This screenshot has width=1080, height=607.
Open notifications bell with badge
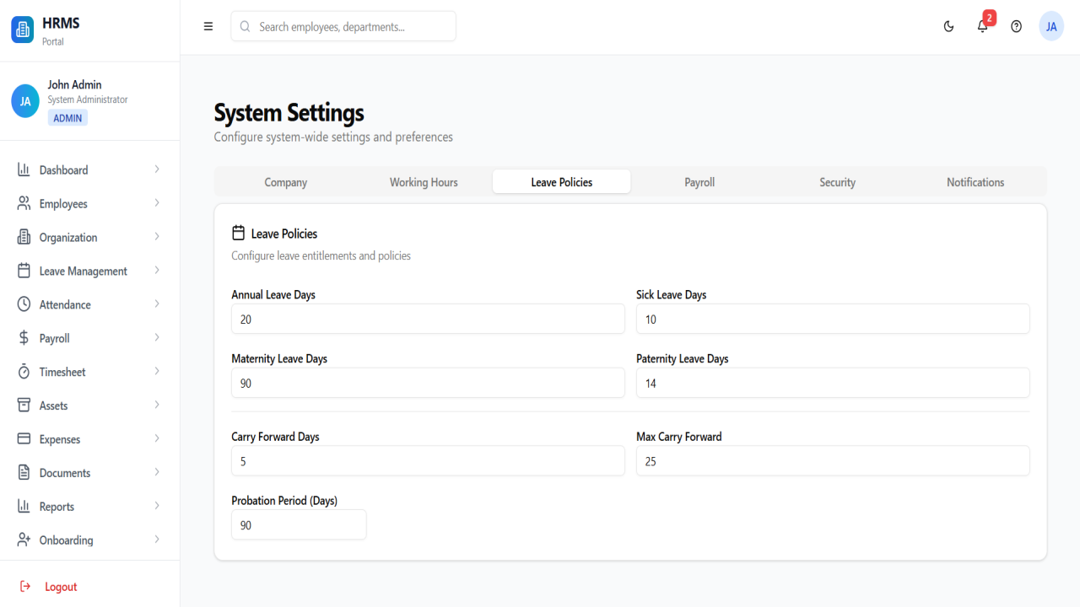click(x=983, y=26)
